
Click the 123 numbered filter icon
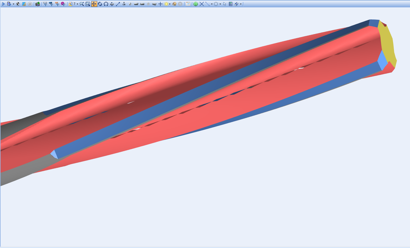click(x=45, y=4)
